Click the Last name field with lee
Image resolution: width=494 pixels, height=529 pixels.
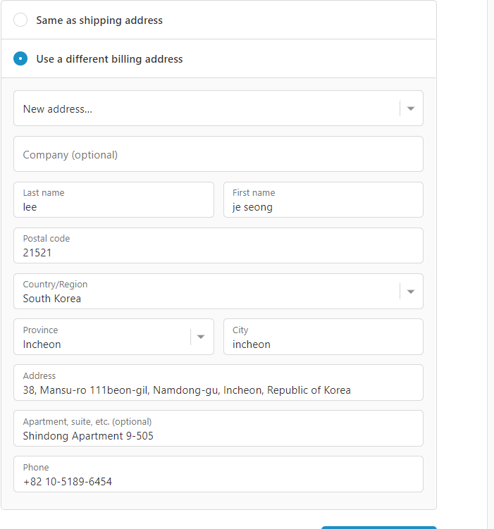113,200
